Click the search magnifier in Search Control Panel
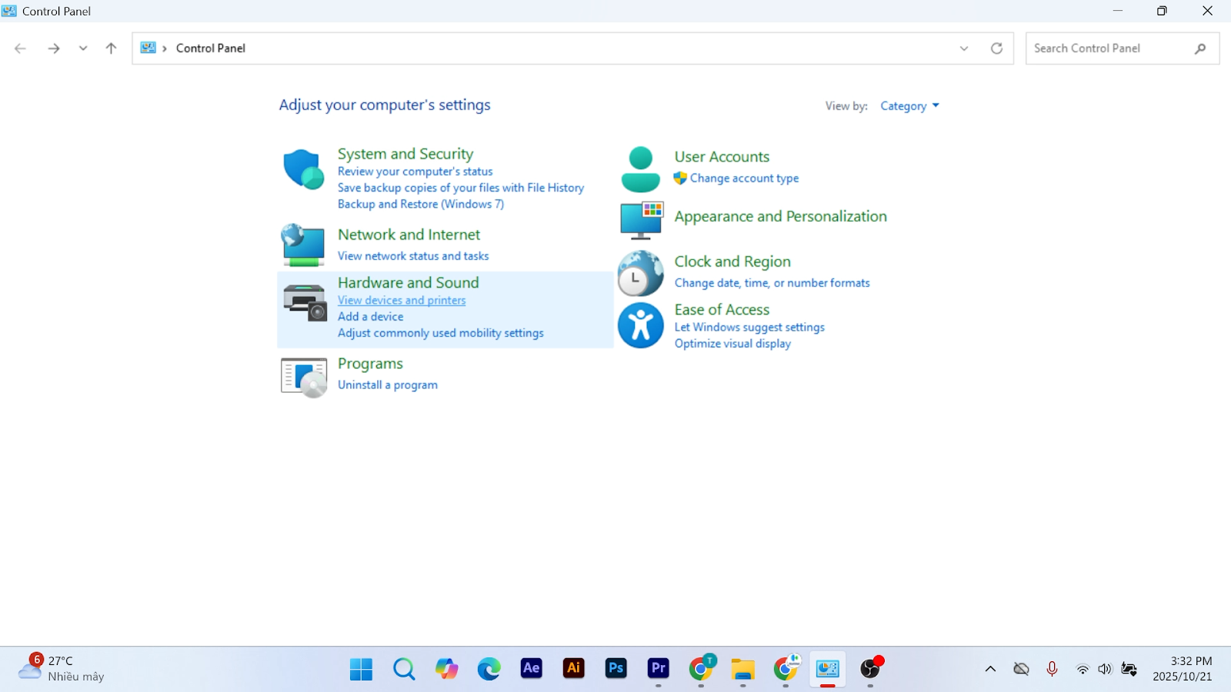The height and width of the screenshot is (692, 1231). [x=1200, y=48]
